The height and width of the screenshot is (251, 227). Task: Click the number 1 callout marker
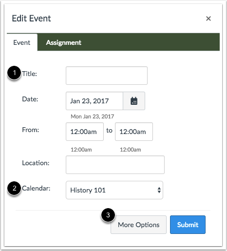pos(14,73)
